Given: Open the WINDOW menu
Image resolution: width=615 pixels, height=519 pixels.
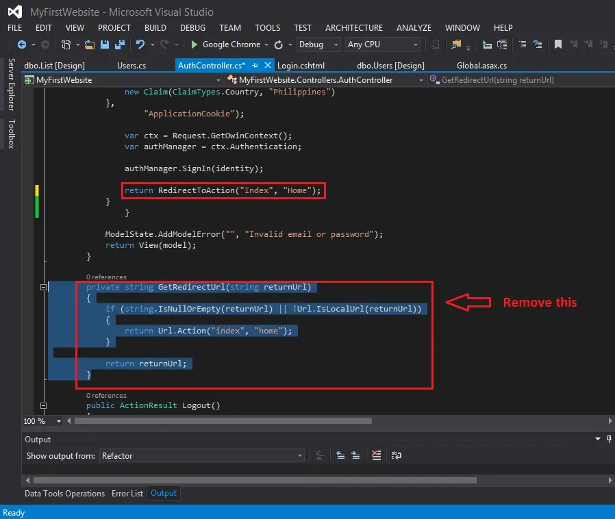Looking at the screenshot, I should 462,28.
